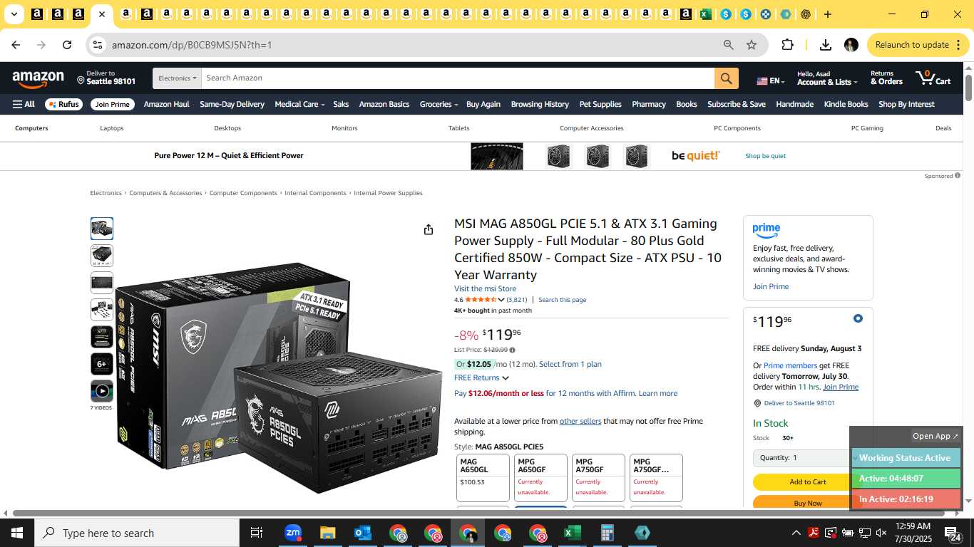Switch to the Excel browser tab
This screenshot has width=974, height=547.
coord(706,14)
